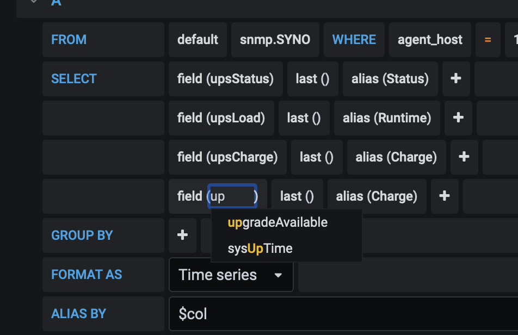Click the field (upsLoad) segment
This screenshot has height=335, width=518.
click(221, 118)
